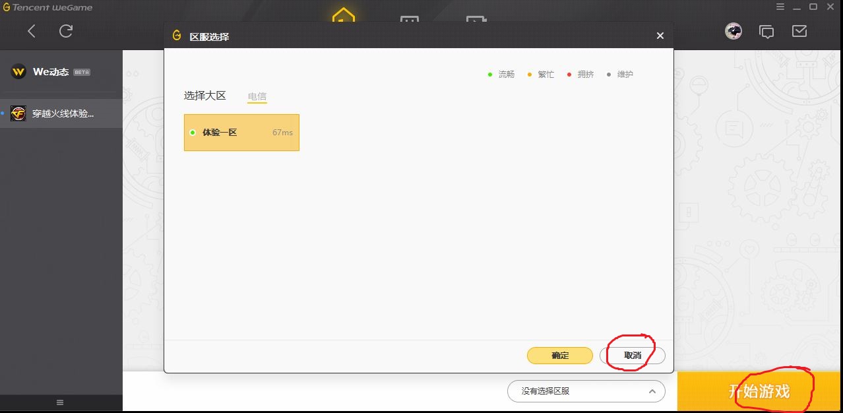The image size is (843, 413).
Task: Click the 选择大区 label
Action: [205, 96]
